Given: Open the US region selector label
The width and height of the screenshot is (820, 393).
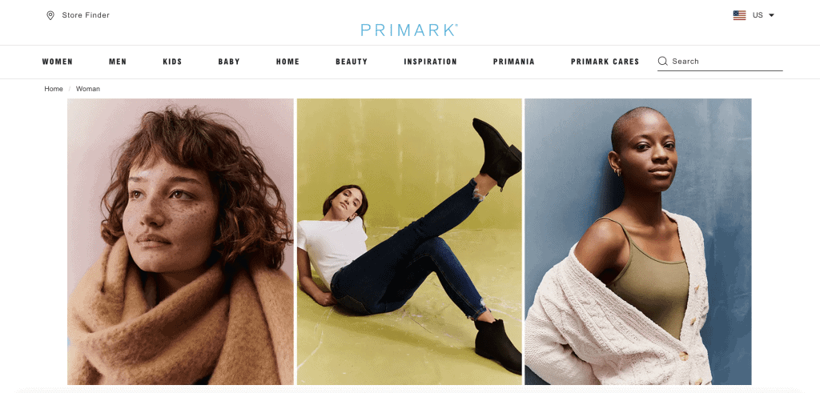Looking at the screenshot, I should [758, 15].
